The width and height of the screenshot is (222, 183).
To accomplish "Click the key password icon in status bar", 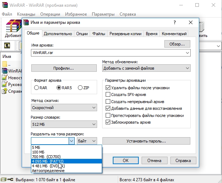I will coord(10,179).
